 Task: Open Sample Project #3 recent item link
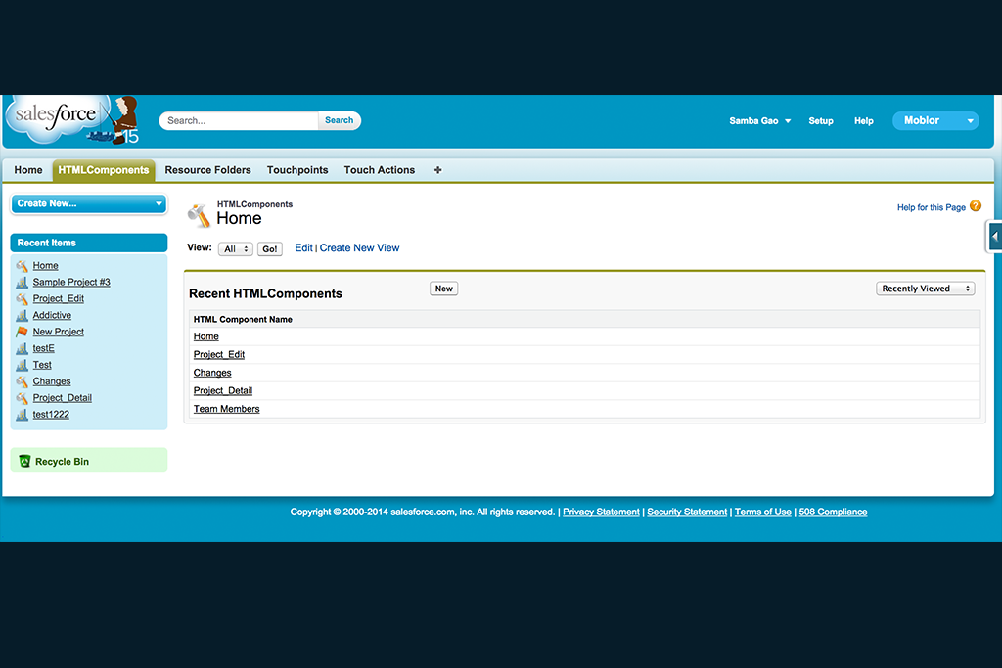click(71, 283)
